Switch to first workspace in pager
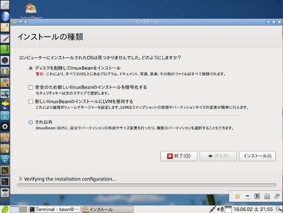The image size is (283, 213). (x=14, y=209)
